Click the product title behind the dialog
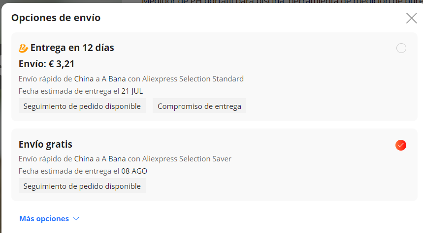Viewport: 423px width, 233px height. point(281,1)
